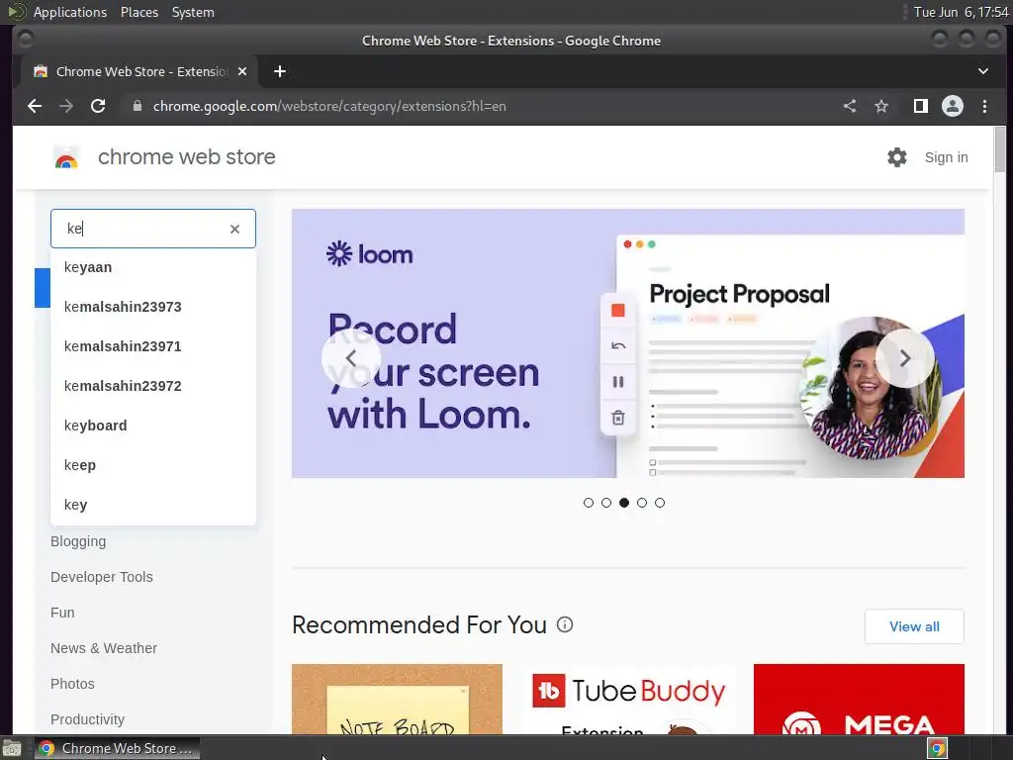Click the address bar URL
Screen dimensions: 1013x760
pos(329,106)
